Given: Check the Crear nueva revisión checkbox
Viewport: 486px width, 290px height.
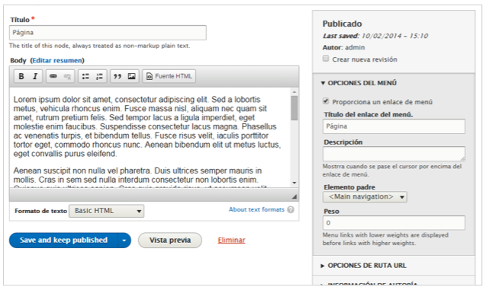Looking at the screenshot, I should (x=326, y=59).
